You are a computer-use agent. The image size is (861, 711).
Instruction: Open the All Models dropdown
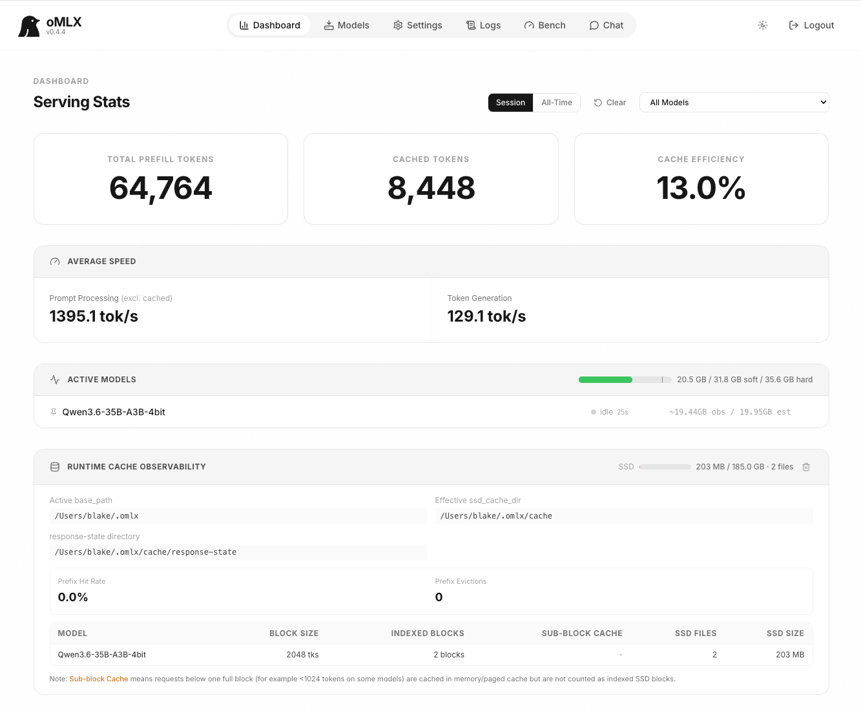click(x=734, y=103)
